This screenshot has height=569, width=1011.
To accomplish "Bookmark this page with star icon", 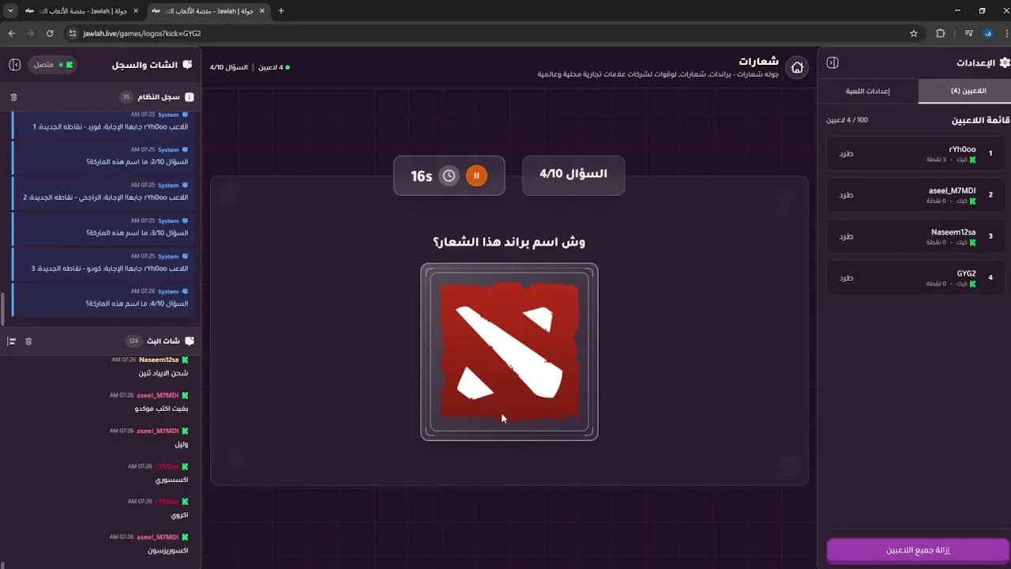I will [x=914, y=33].
